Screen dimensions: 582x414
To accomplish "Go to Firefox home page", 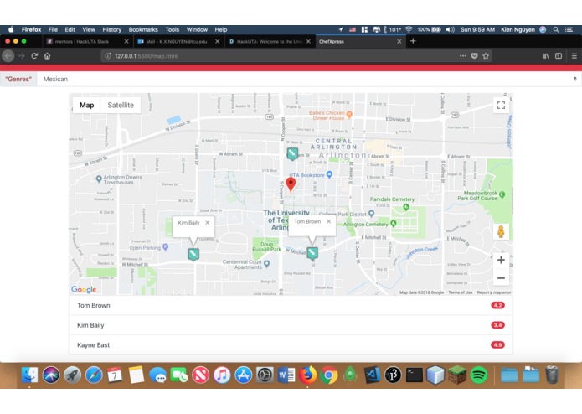I will click(x=47, y=56).
